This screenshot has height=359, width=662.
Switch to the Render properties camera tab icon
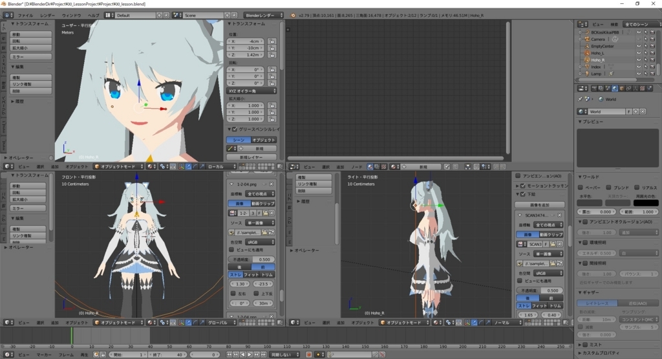pos(594,88)
